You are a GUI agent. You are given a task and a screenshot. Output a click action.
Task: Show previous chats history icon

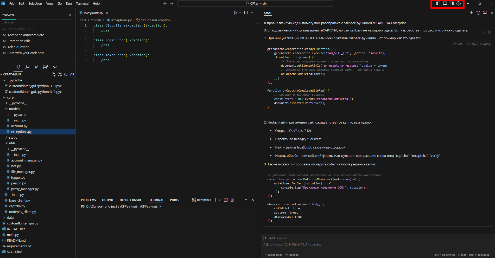(478, 13)
